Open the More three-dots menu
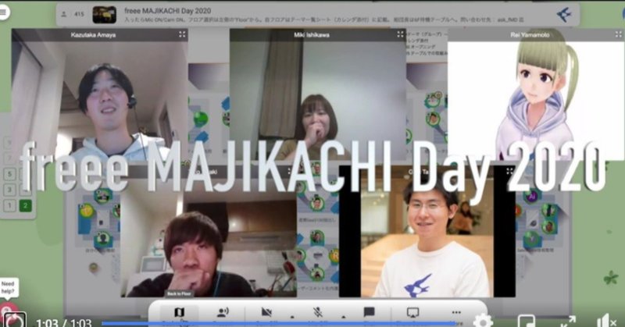The image size is (625, 327). (456, 312)
